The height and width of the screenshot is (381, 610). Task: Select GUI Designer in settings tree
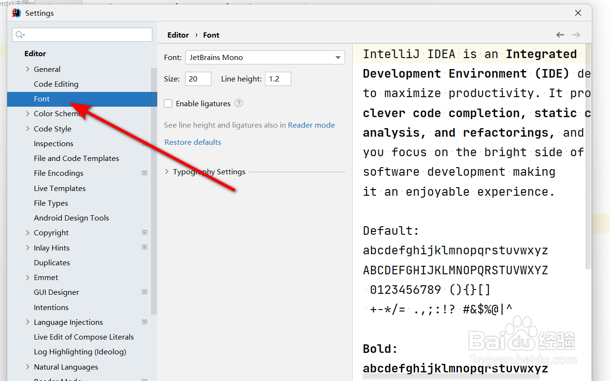(x=56, y=292)
